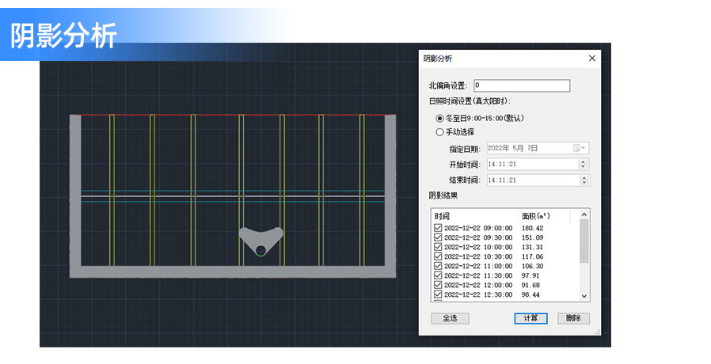The image size is (711, 364).
Task: Toggle the 12:30:00 result checkbox
Action: pos(438,294)
